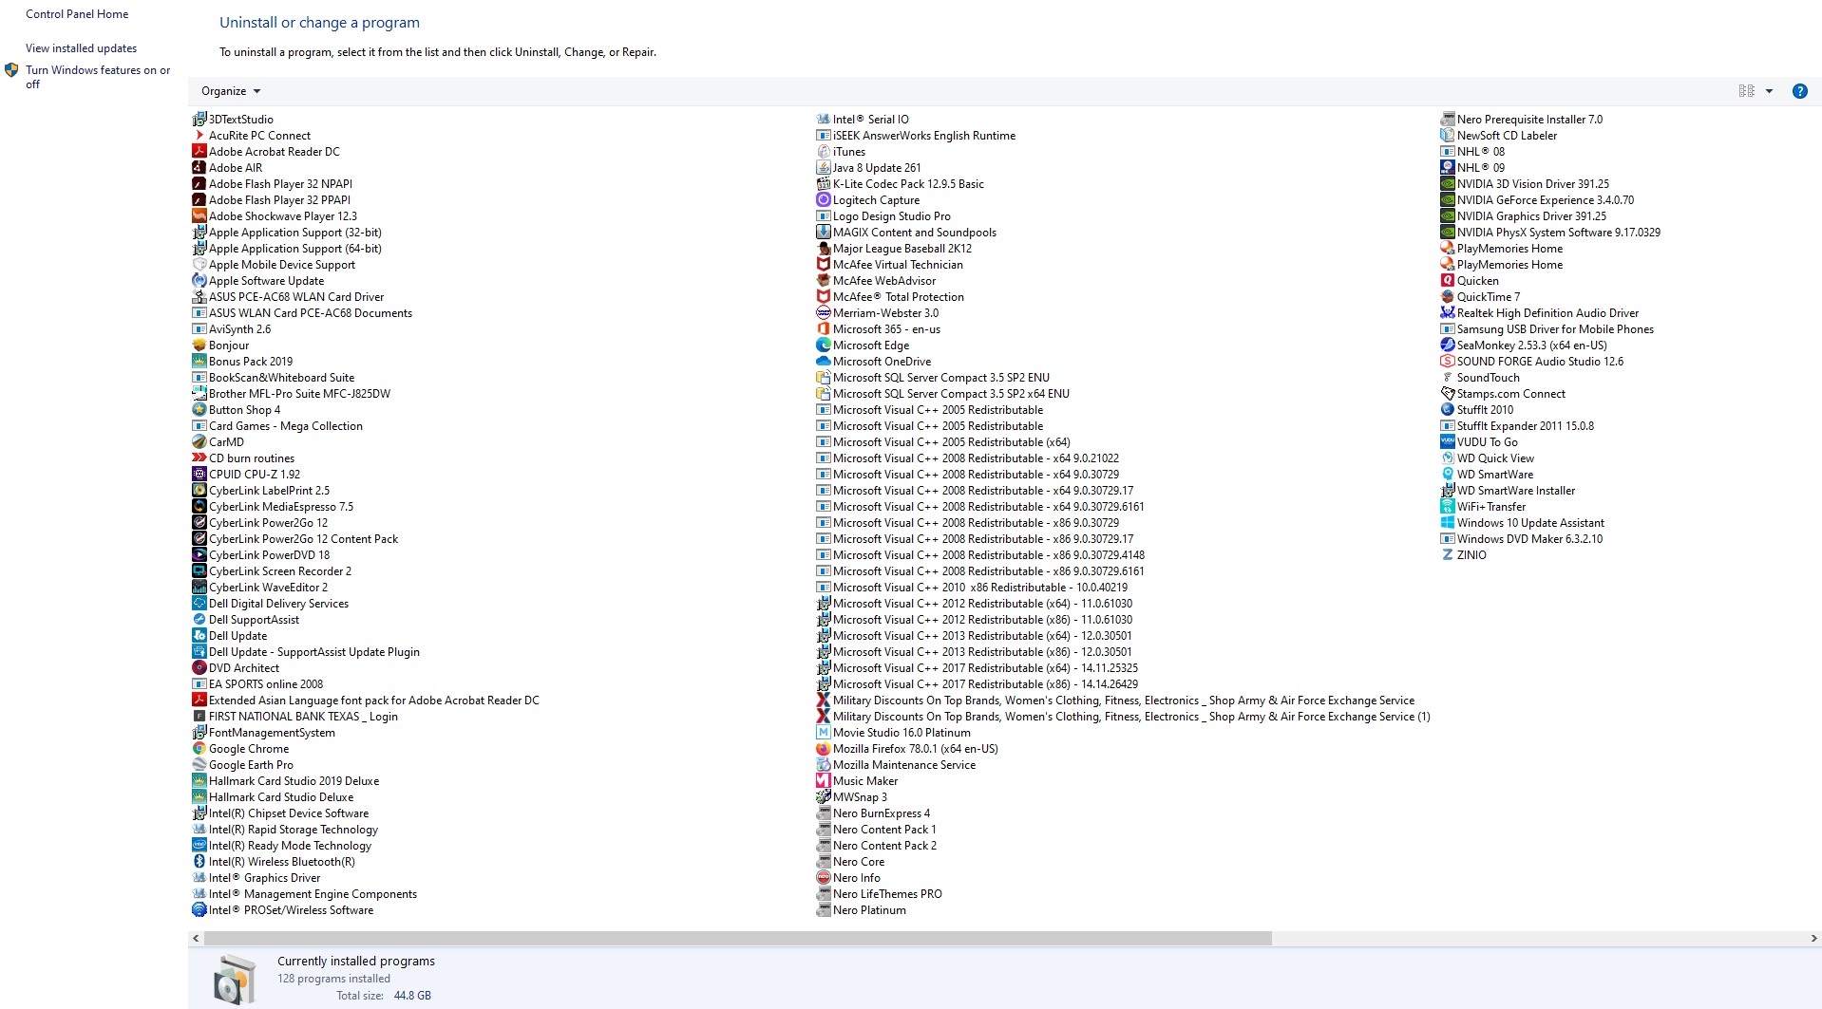Select the Microsoft Edge entry
The height and width of the screenshot is (1009, 1822).
click(871, 345)
